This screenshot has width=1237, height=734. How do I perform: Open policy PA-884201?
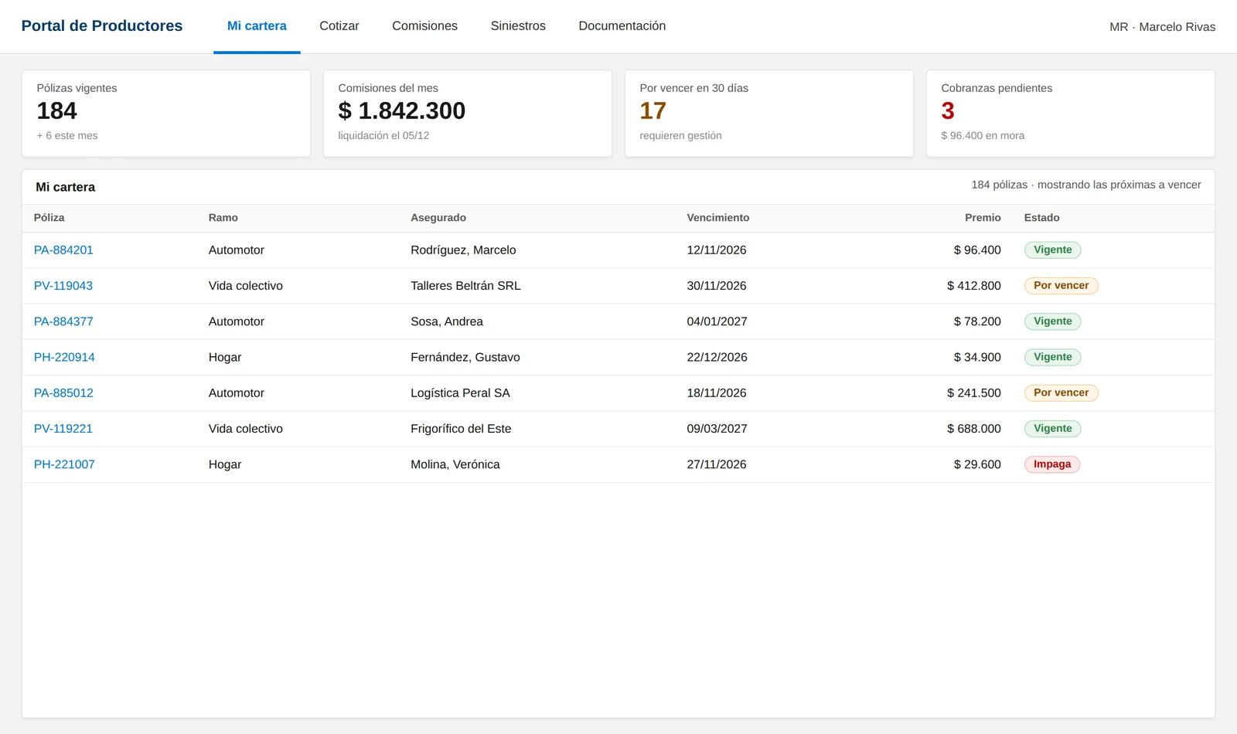pos(63,250)
